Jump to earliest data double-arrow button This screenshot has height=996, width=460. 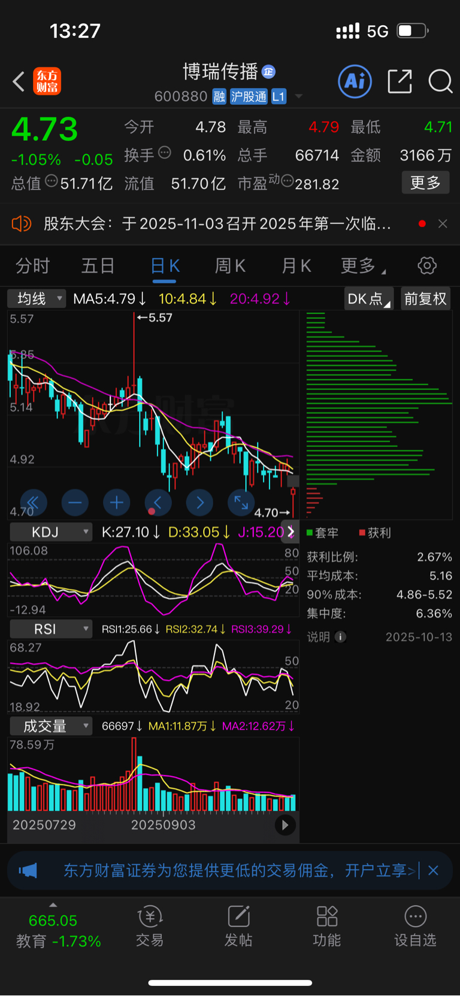click(x=34, y=502)
